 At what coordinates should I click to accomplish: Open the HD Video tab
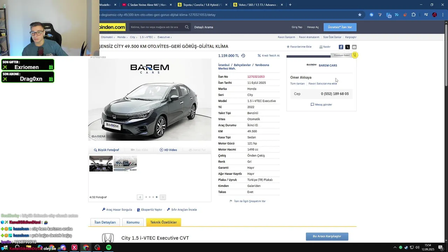[168, 150]
